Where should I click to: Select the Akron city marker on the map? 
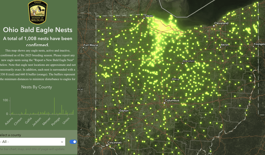coord(220,47)
